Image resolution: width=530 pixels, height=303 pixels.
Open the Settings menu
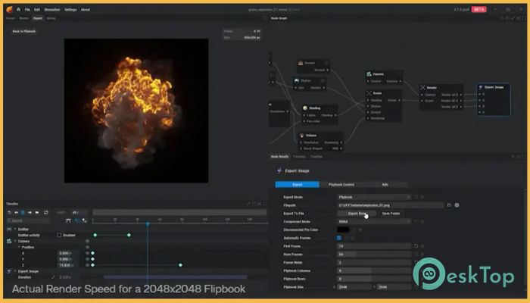70,9
